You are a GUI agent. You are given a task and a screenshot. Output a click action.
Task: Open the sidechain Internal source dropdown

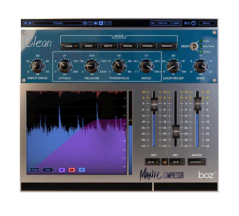point(163,23)
